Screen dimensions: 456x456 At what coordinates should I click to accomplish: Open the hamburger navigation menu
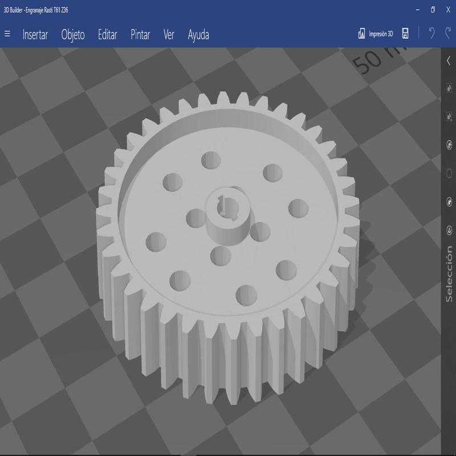7,34
